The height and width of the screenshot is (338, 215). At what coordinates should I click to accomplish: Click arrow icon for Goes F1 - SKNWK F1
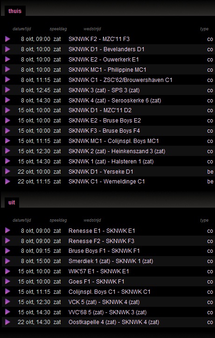pyautogui.click(x=7, y=281)
